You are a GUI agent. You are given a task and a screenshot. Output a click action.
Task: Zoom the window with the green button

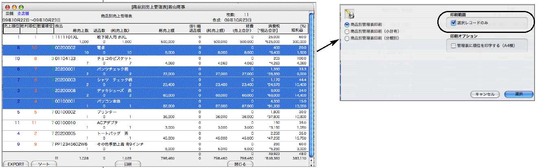(x=21, y=7)
